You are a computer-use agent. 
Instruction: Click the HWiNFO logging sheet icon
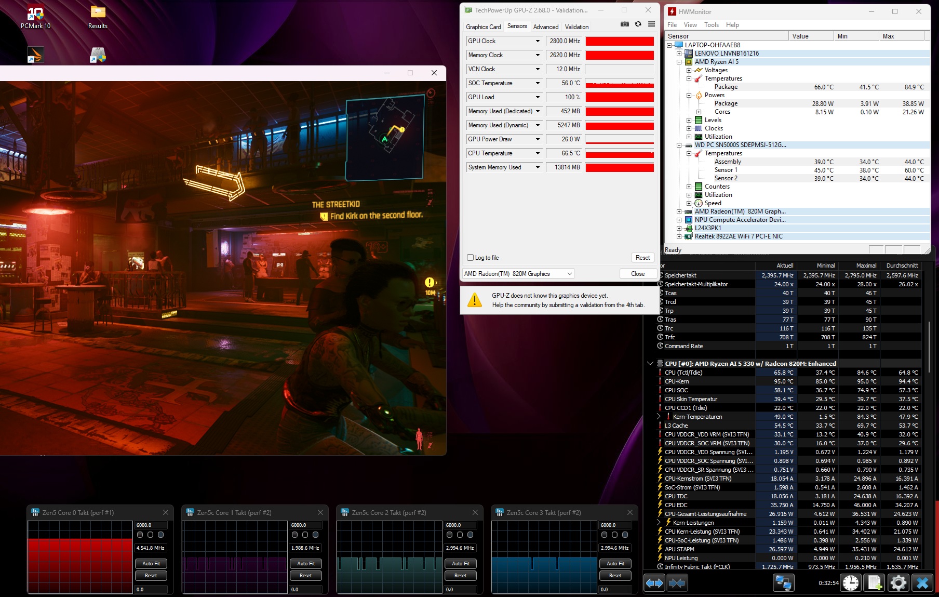coord(875,583)
